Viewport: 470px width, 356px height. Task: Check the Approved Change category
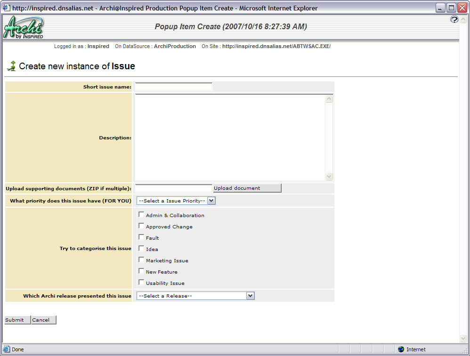[x=141, y=225]
